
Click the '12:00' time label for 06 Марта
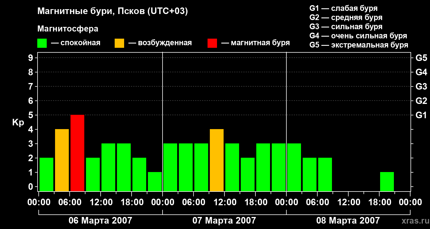point(101,202)
